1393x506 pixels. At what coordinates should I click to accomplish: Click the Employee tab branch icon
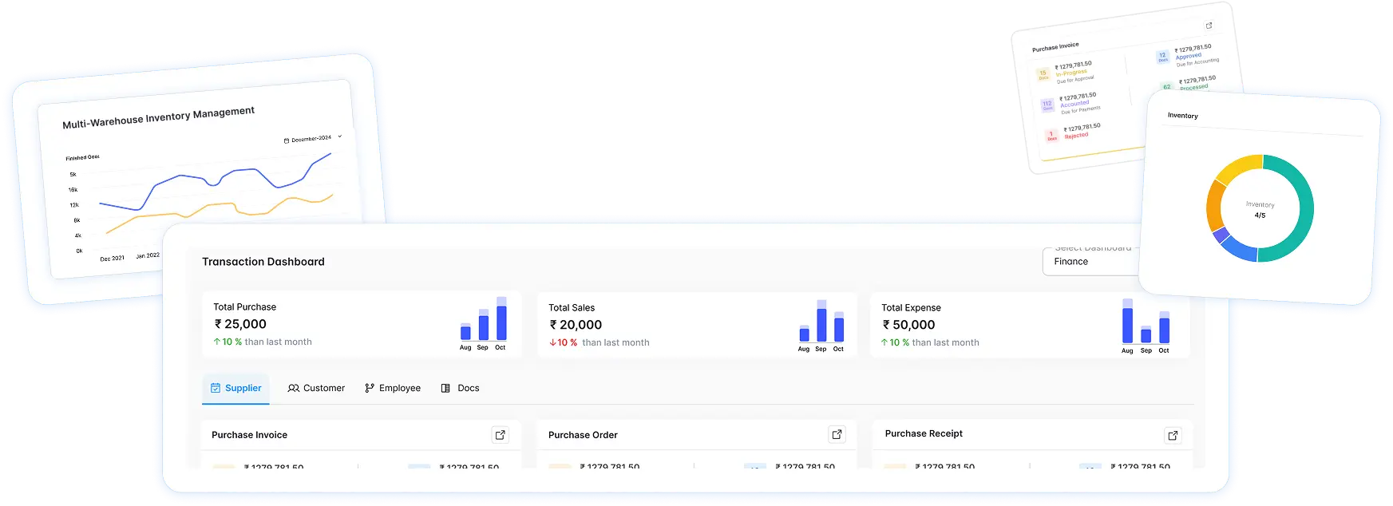coord(369,389)
